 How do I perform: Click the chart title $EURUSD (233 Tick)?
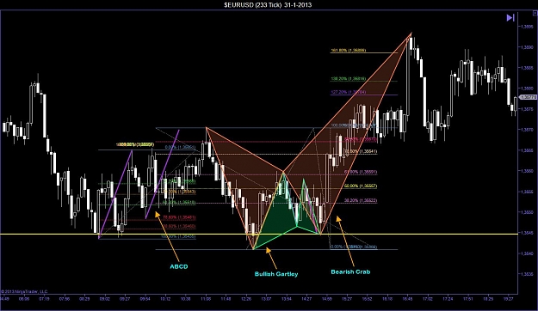[253, 5]
